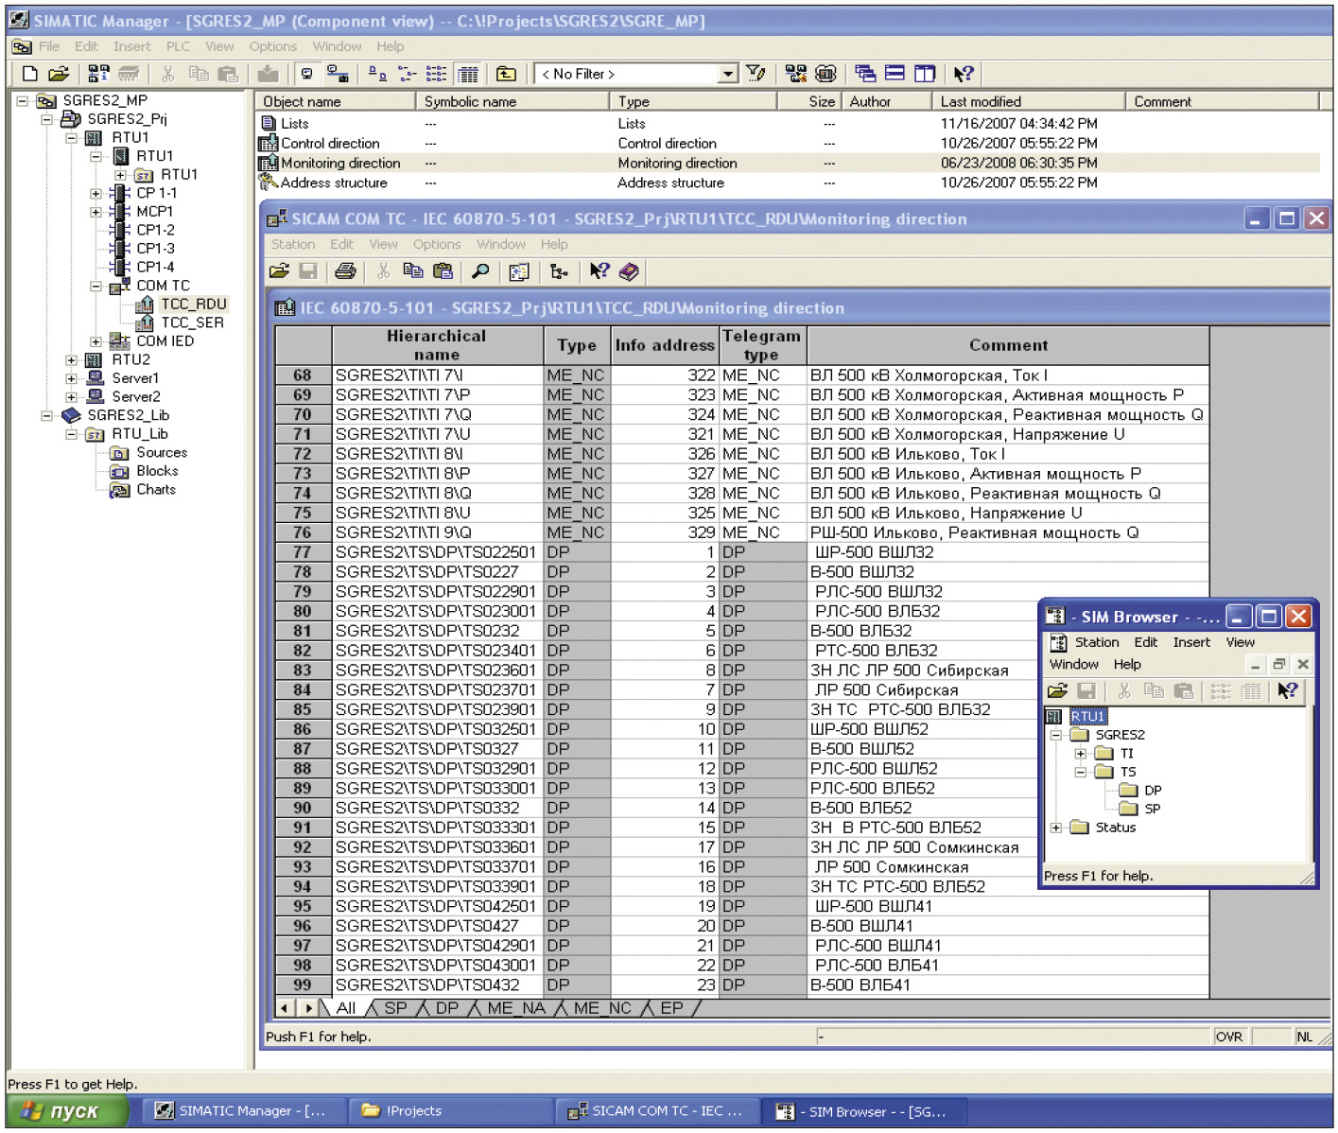Open the Station menu in SICAM COM TC
Image resolution: width=1338 pixels, height=1133 pixels.
[293, 244]
